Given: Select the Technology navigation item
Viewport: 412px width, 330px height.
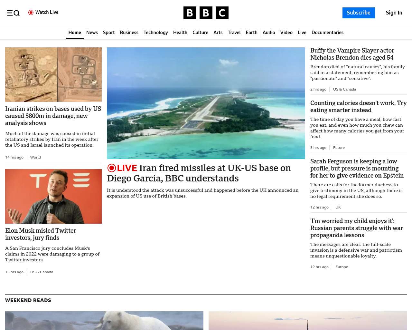Looking at the screenshot, I should click(x=156, y=33).
